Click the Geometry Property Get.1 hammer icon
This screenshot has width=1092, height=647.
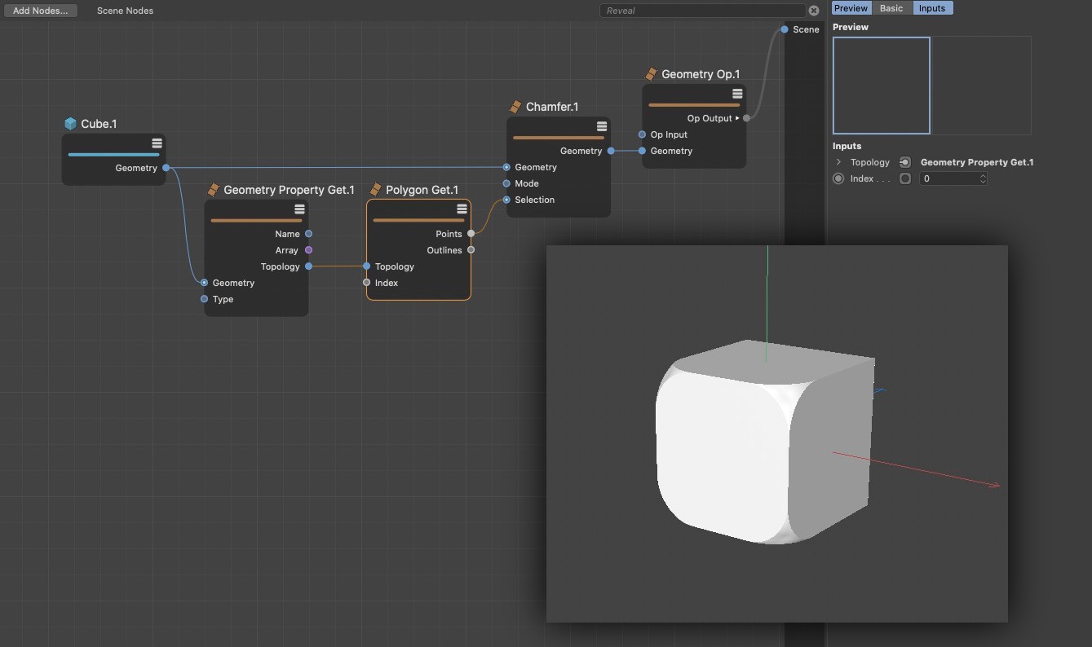[213, 190]
